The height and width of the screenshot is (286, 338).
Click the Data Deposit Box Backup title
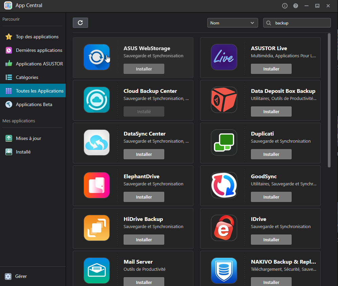click(283, 91)
